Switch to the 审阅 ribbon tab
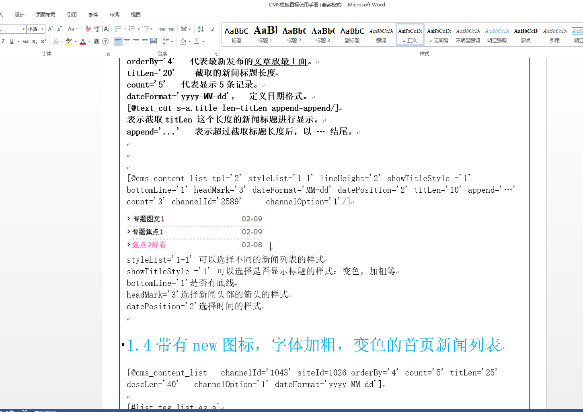This screenshot has width=583, height=412. click(114, 14)
